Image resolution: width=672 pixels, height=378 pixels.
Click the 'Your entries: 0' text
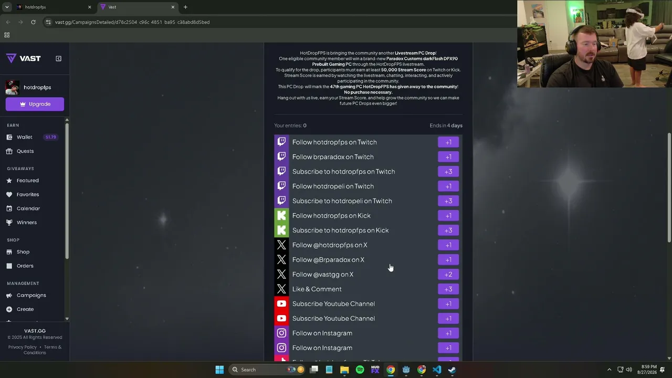click(290, 125)
